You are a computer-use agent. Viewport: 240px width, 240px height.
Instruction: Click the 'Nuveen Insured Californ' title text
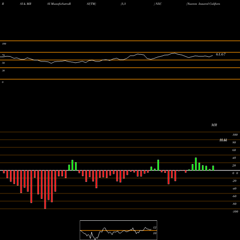[203, 4]
